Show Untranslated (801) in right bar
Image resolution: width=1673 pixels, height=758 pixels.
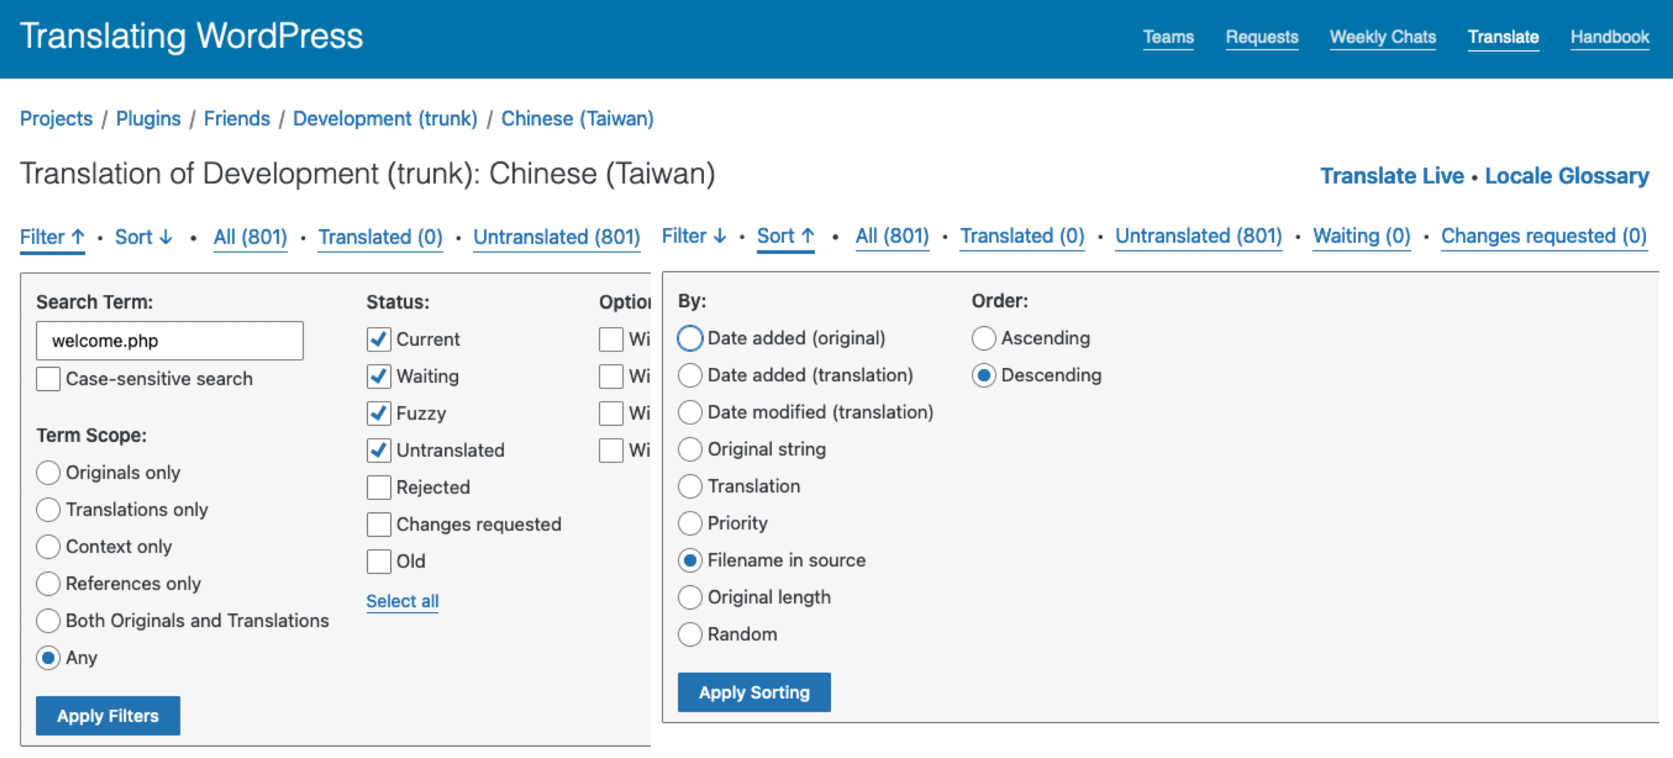[x=1198, y=236]
